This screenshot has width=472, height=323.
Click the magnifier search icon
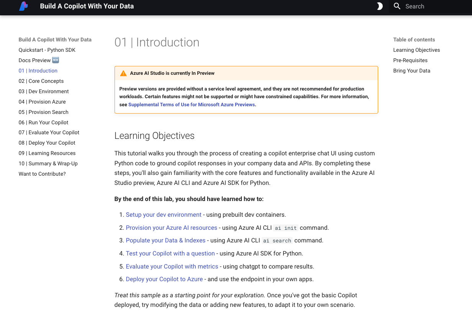pyautogui.click(x=397, y=6)
